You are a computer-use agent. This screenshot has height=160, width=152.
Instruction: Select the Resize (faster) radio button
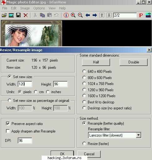[x=84, y=143]
